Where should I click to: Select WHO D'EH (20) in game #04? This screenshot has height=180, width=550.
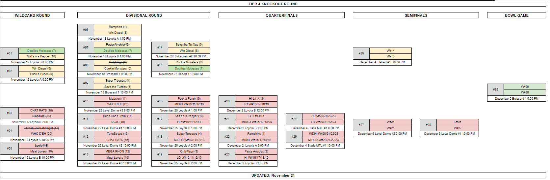click(41, 134)
